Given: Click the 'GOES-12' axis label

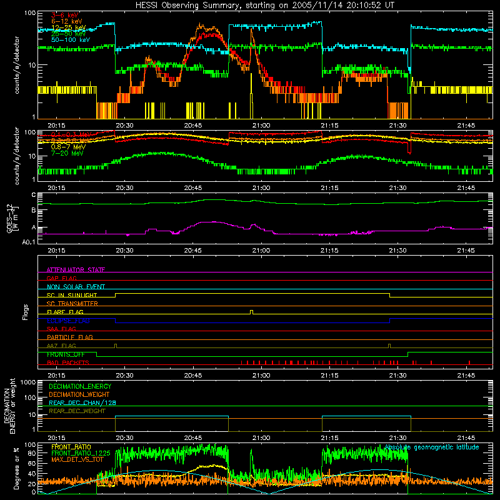Looking at the screenshot, I should point(9,218).
